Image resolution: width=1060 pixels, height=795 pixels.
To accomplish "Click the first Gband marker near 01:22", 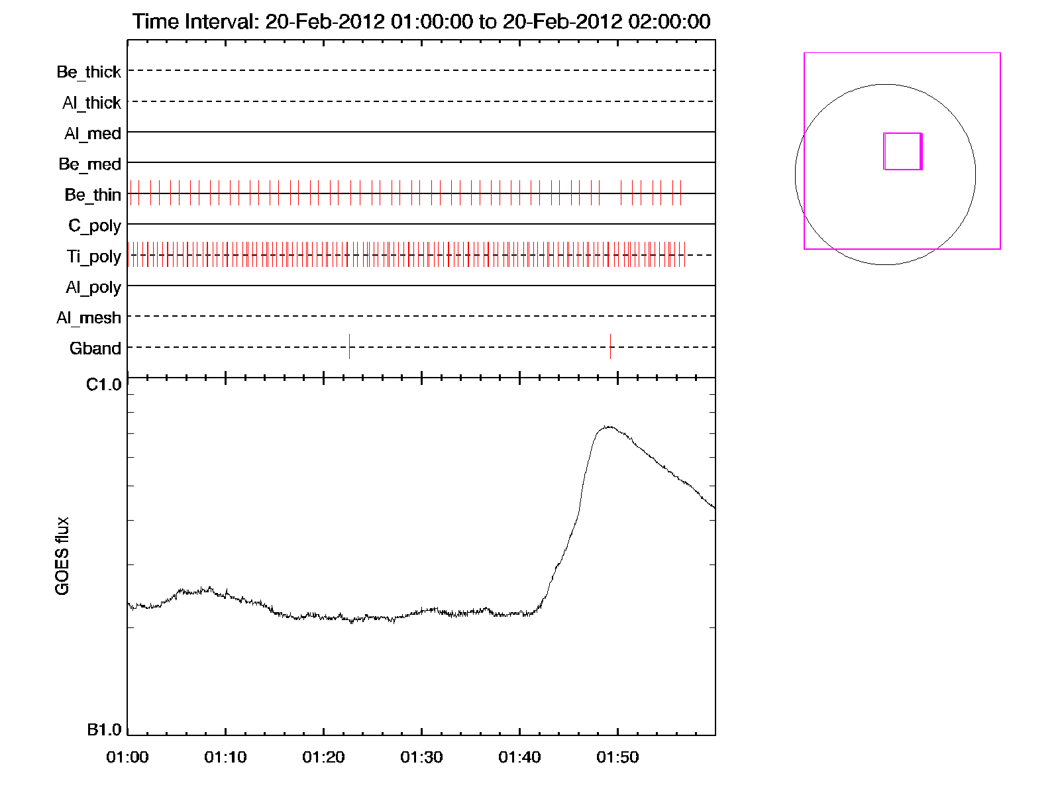I will point(349,346).
